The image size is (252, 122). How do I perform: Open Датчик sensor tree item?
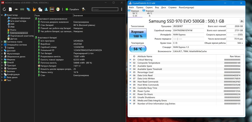14,39
